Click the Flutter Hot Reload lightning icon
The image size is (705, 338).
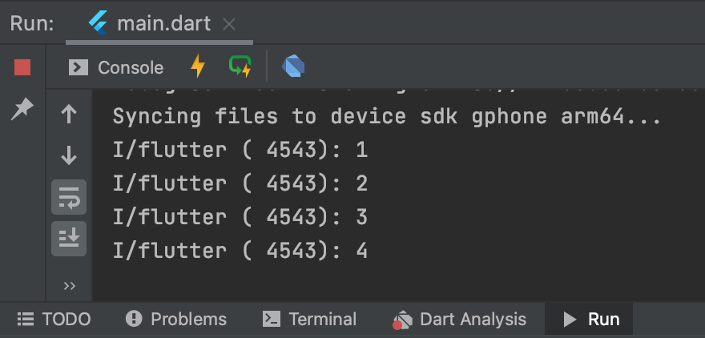point(198,66)
